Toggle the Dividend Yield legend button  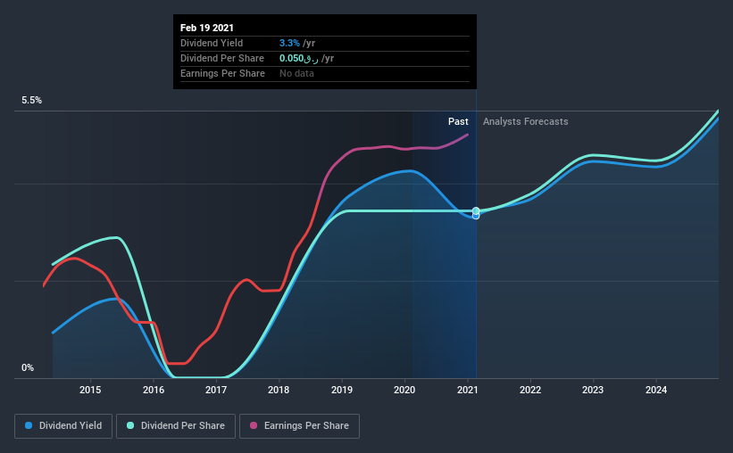(x=63, y=426)
